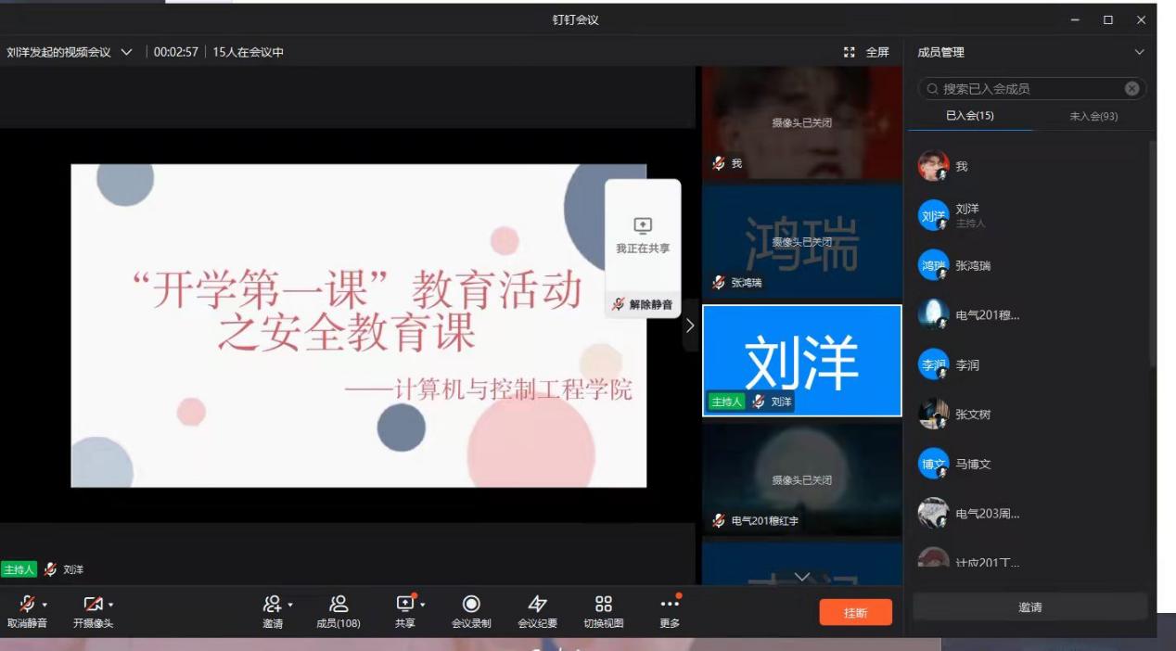Click 切换视图 switch view icon
The image size is (1176, 651).
pos(604,605)
